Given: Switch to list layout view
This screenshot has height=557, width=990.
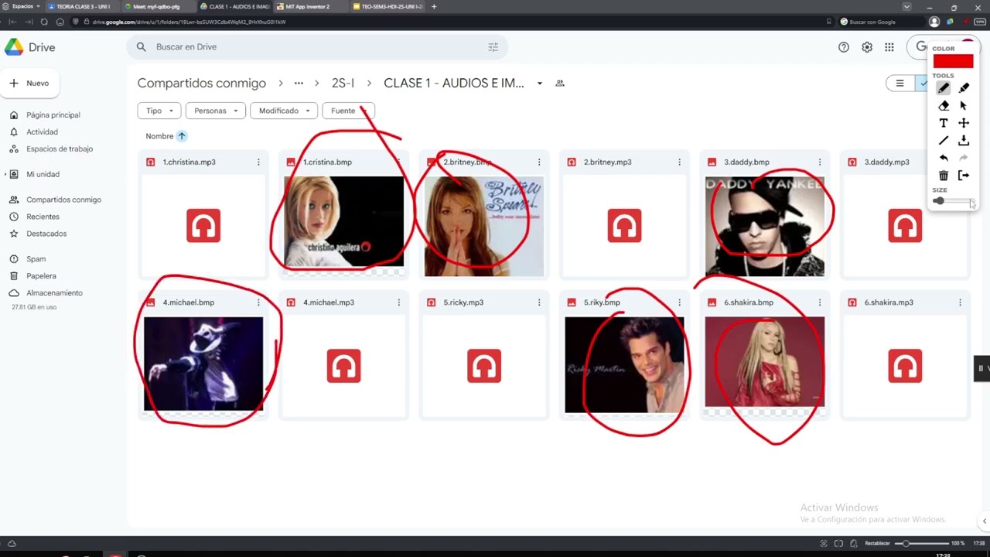Looking at the screenshot, I should 900,83.
